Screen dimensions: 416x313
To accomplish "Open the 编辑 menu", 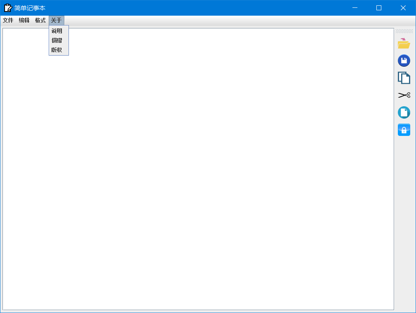I will pyautogui.click(x=24, y=20).
